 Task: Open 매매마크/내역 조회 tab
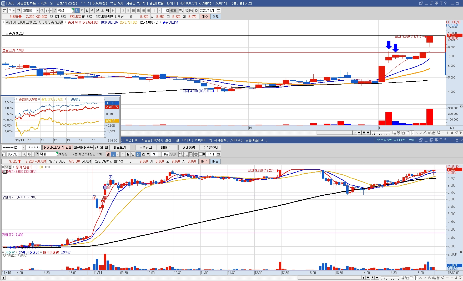(x=57, y=147)
